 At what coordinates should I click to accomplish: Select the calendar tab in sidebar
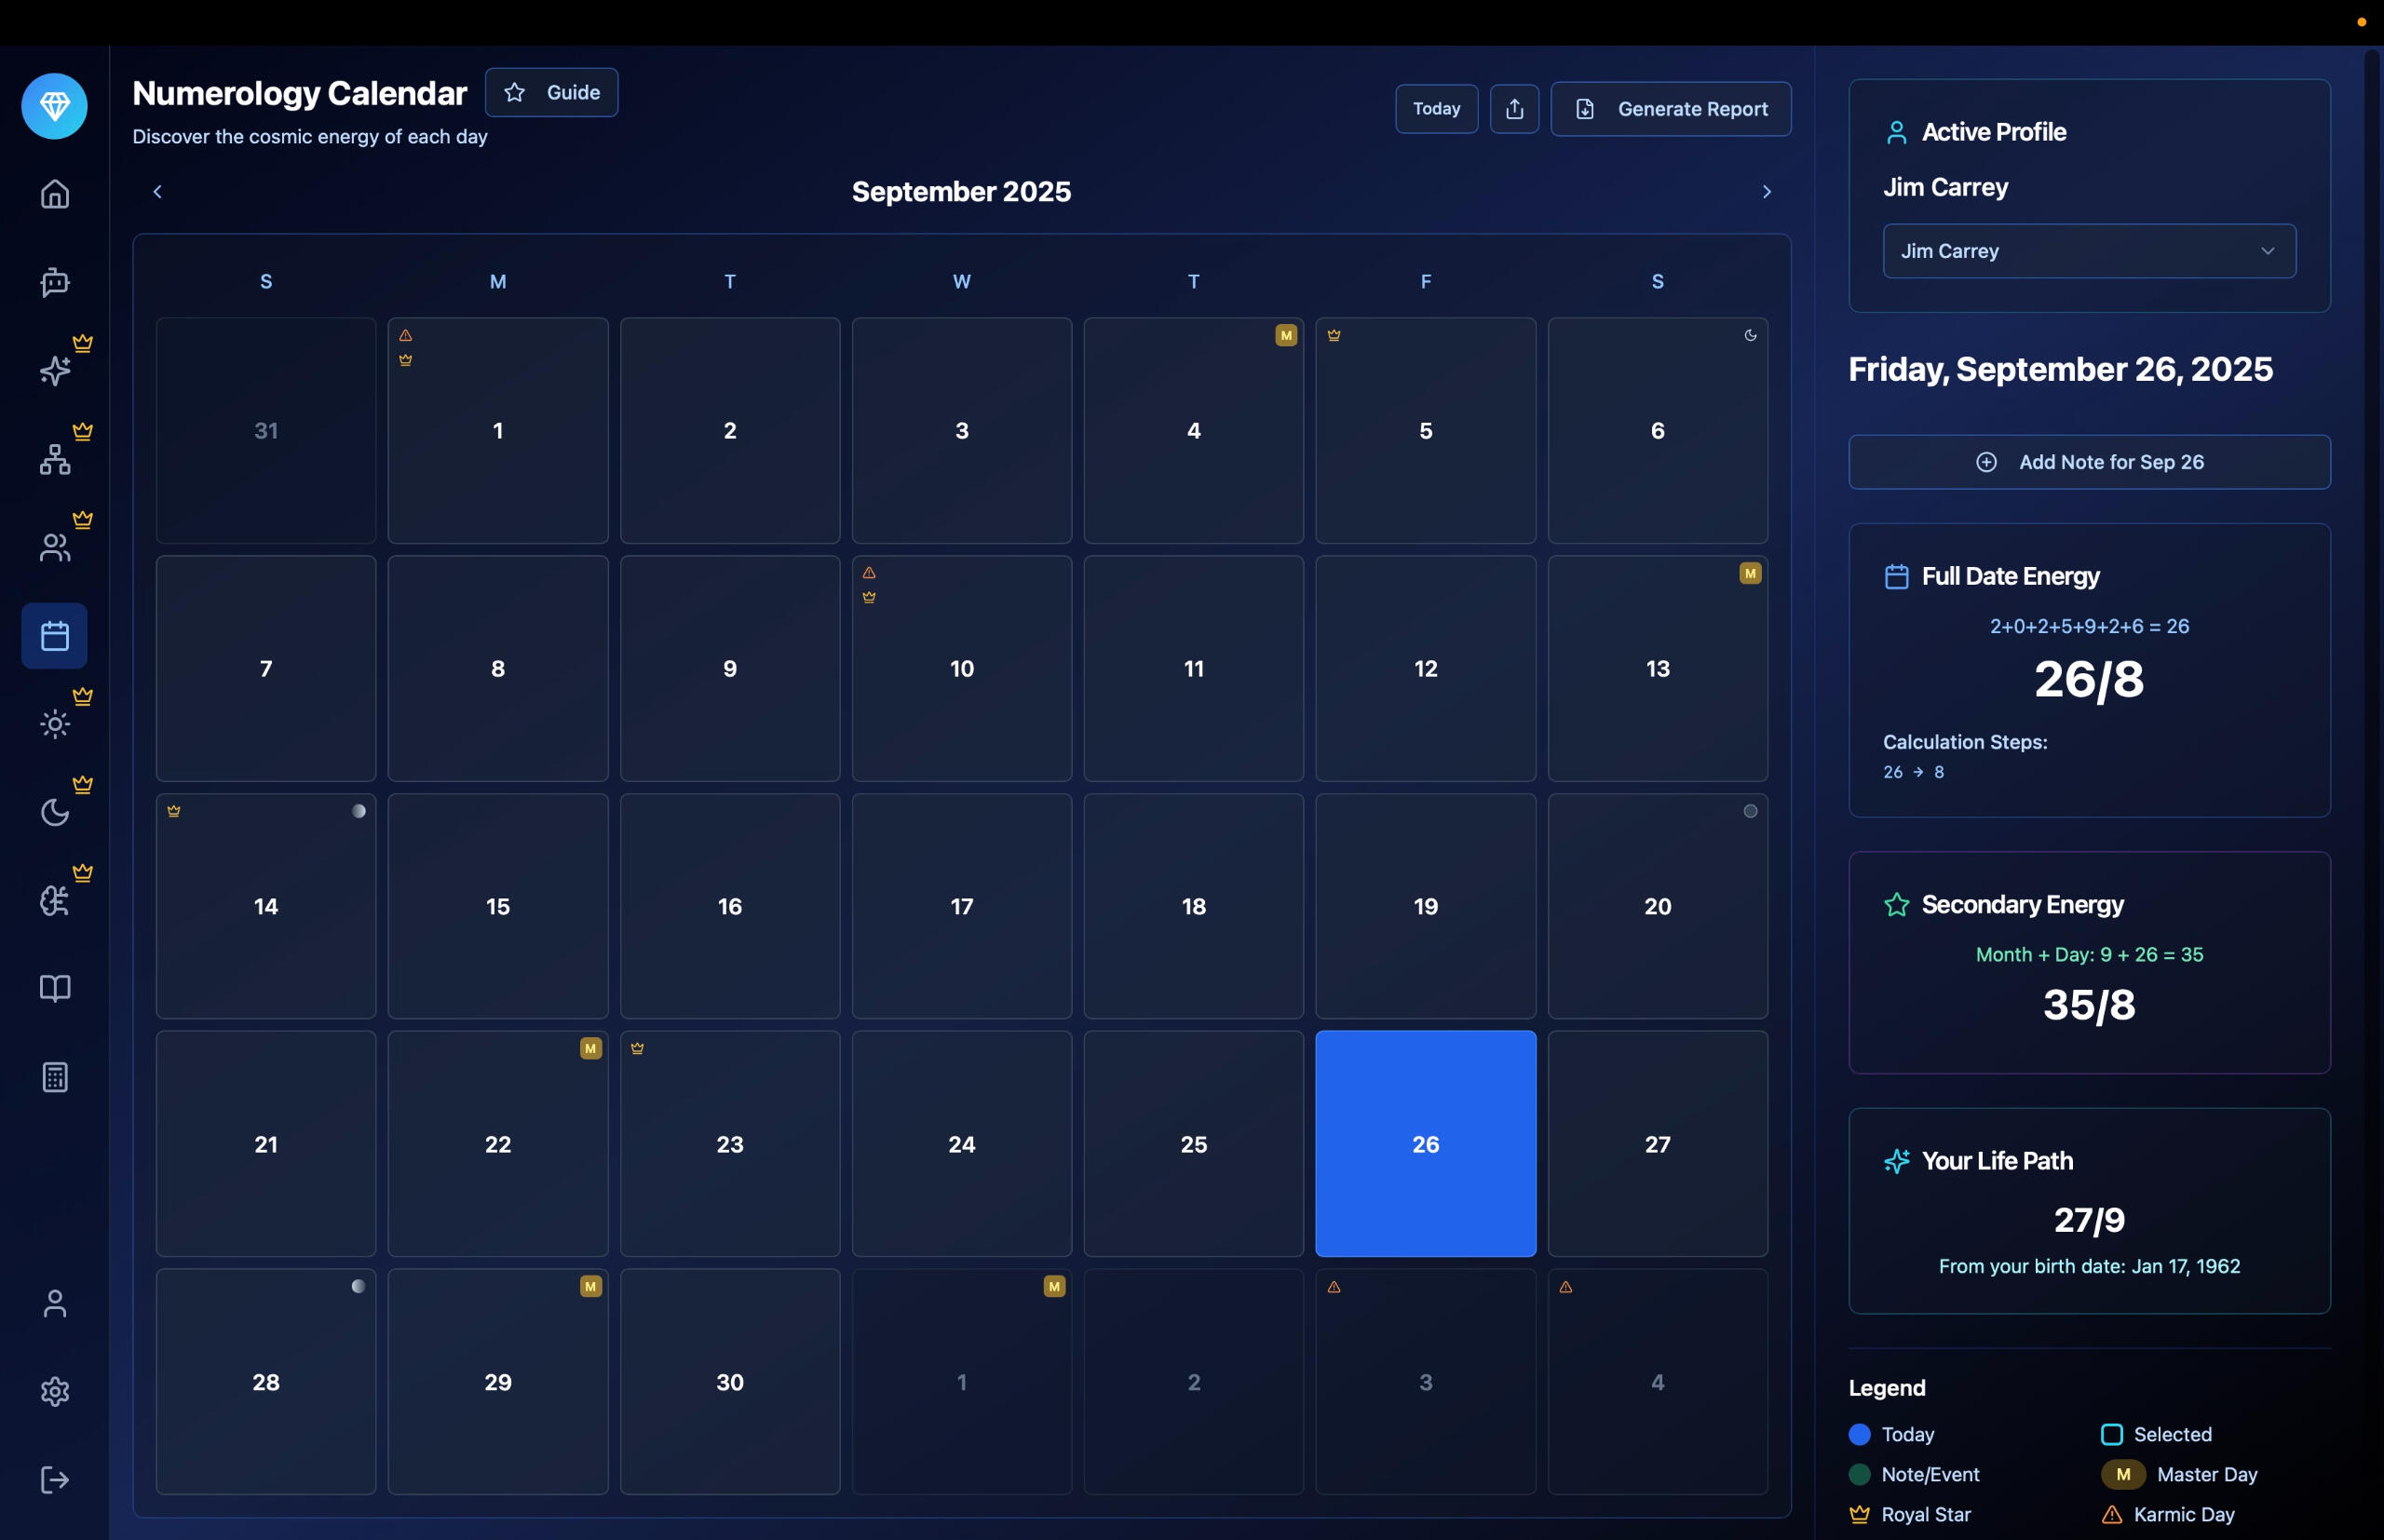(54, 636)
